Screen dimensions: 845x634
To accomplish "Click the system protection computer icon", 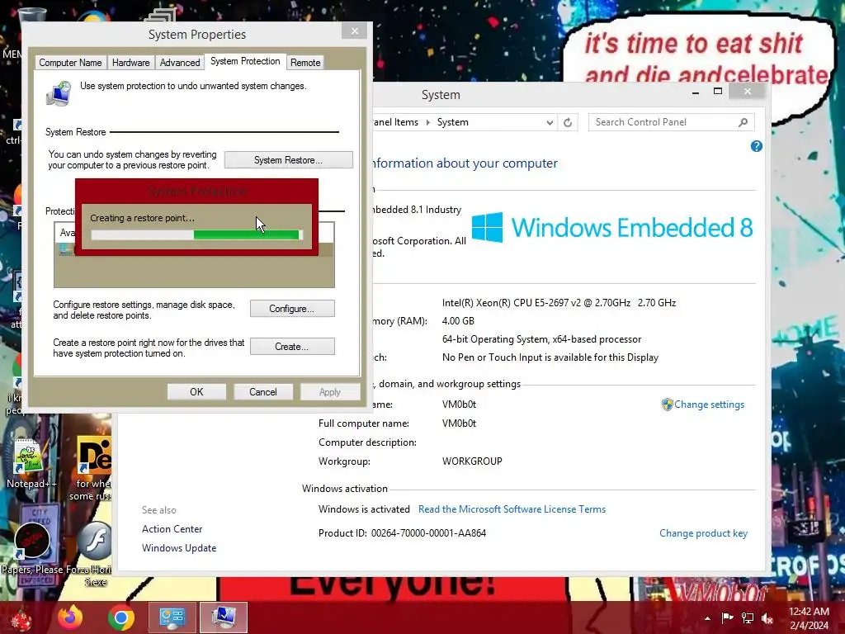I will click(59, 94).
